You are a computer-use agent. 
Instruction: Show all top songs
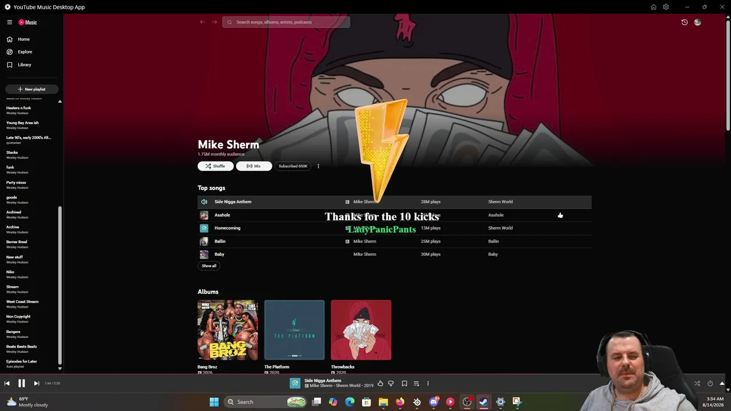tap(209, 265)
